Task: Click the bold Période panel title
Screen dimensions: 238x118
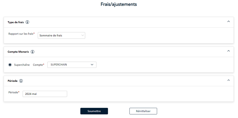Action: point(13,81)
